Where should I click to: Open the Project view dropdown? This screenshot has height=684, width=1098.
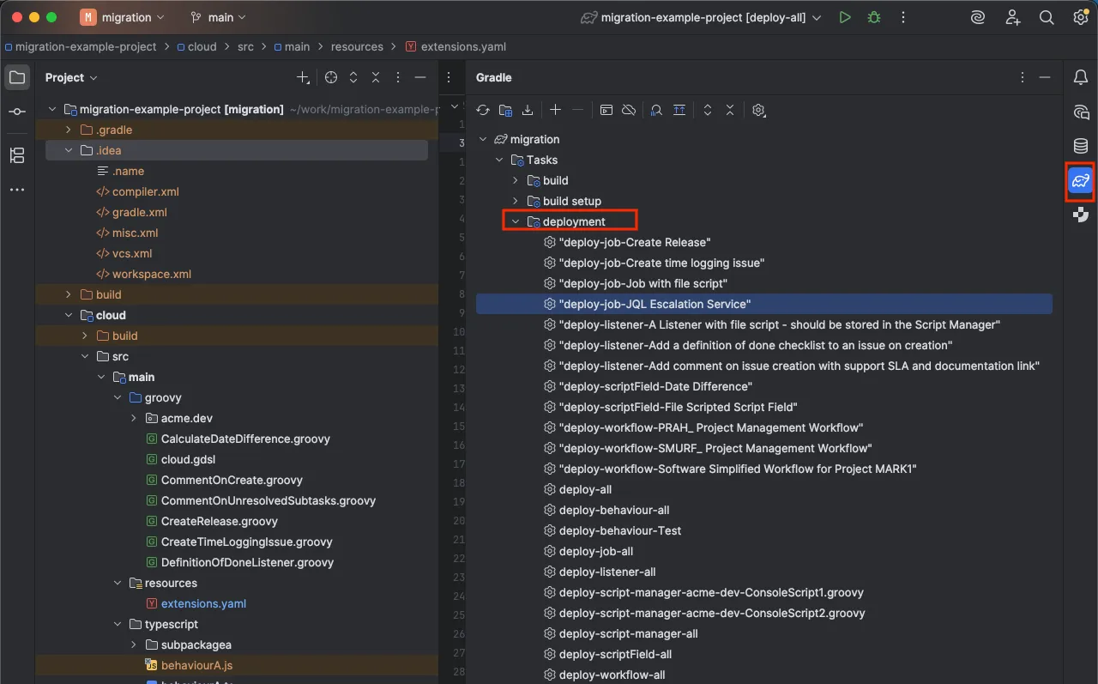pos(71,77)
